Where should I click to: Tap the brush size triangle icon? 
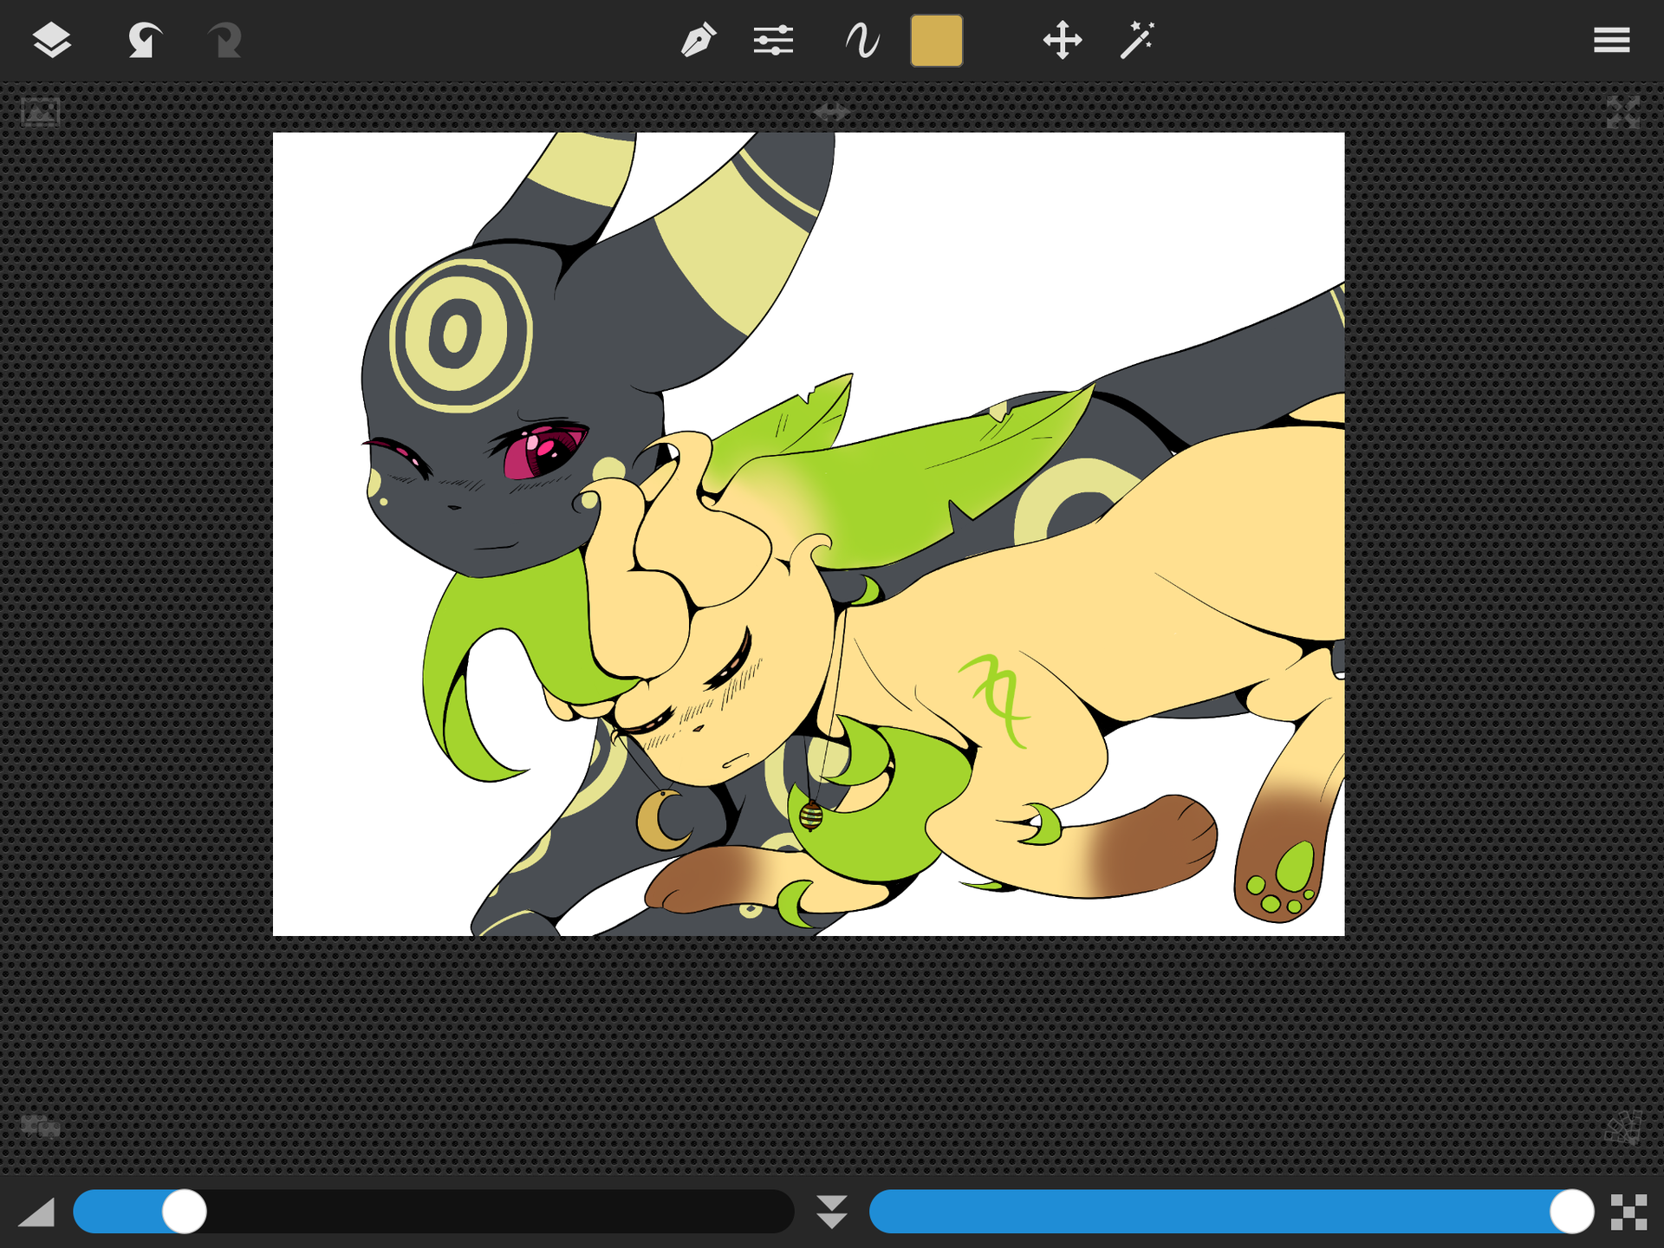pyautogui.click(x=36, y=1212)
